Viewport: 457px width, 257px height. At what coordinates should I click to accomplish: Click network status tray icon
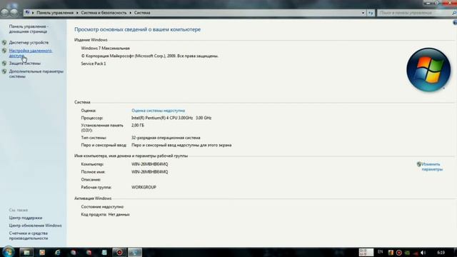coord(416,253)
